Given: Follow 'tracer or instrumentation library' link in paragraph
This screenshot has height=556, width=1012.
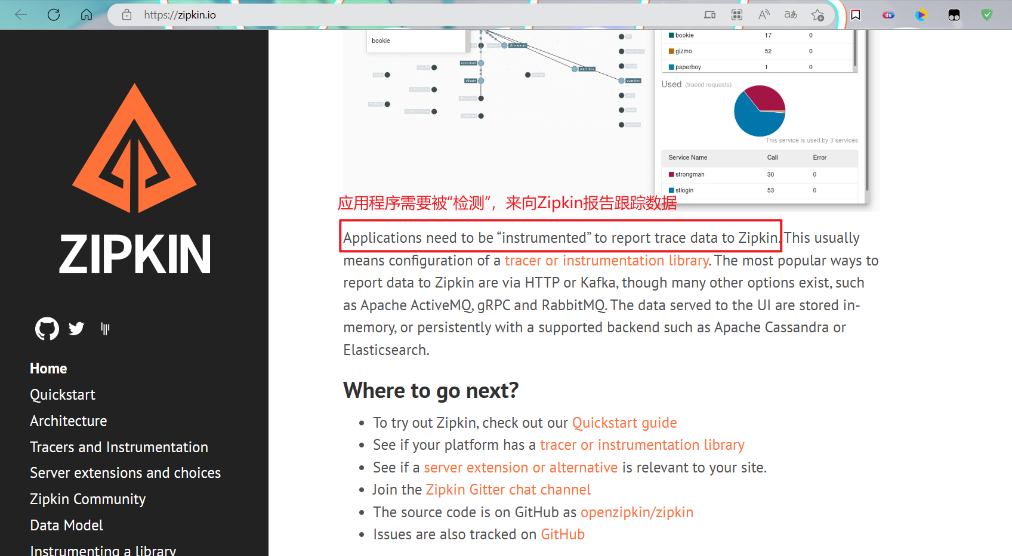Looking at the screenshot, I should coord(606,261).
